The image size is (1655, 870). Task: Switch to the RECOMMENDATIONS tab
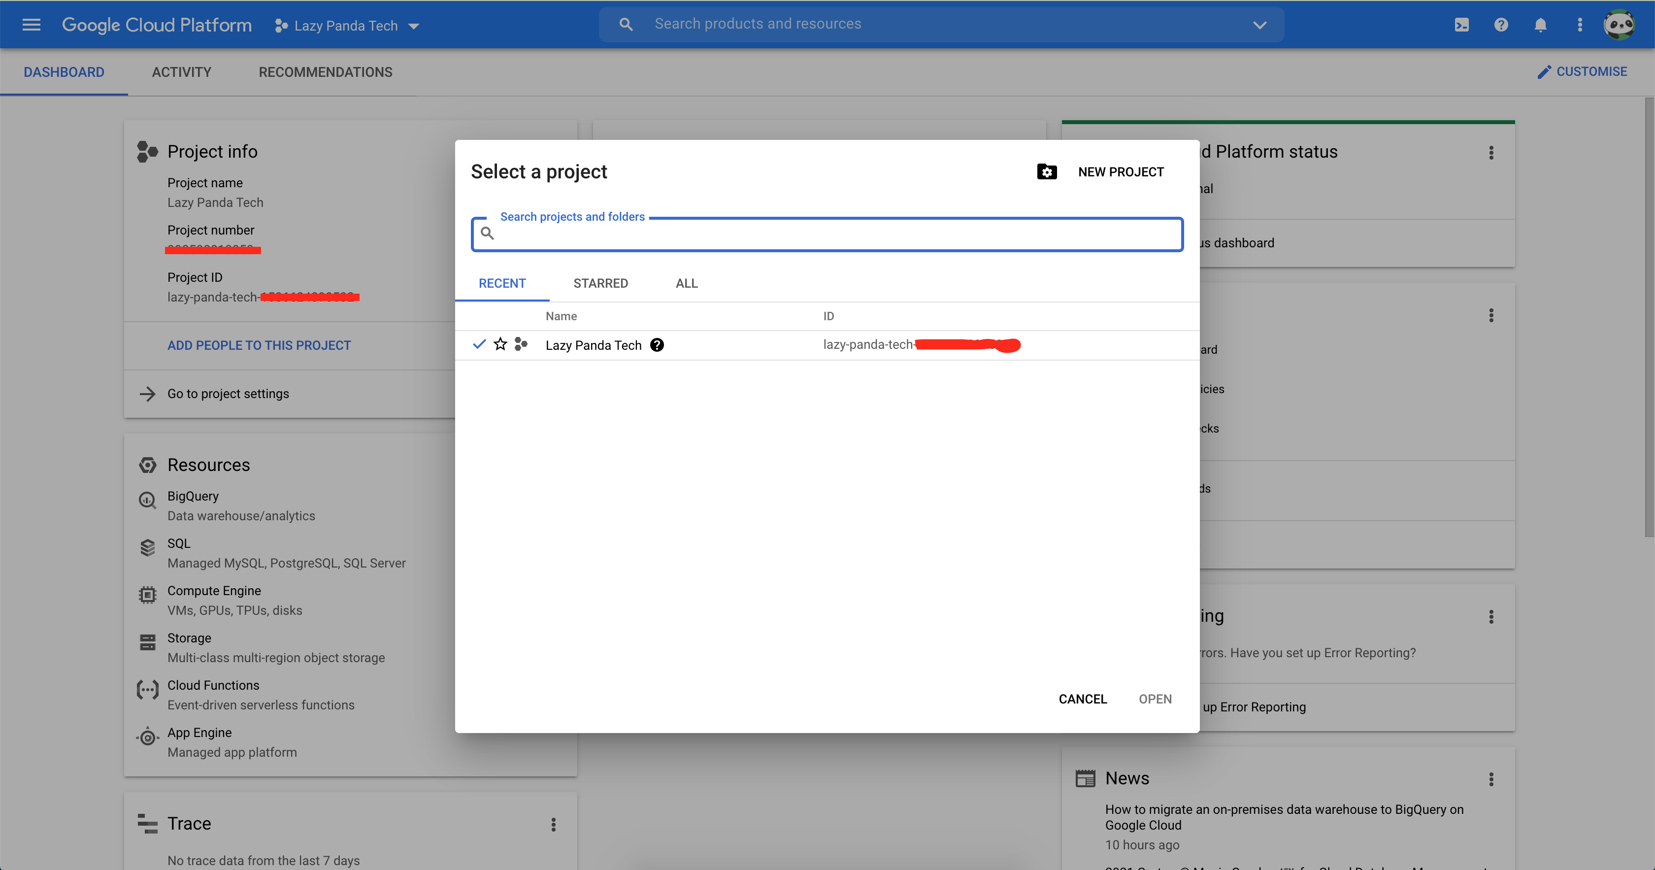click(x=326, y=72)
